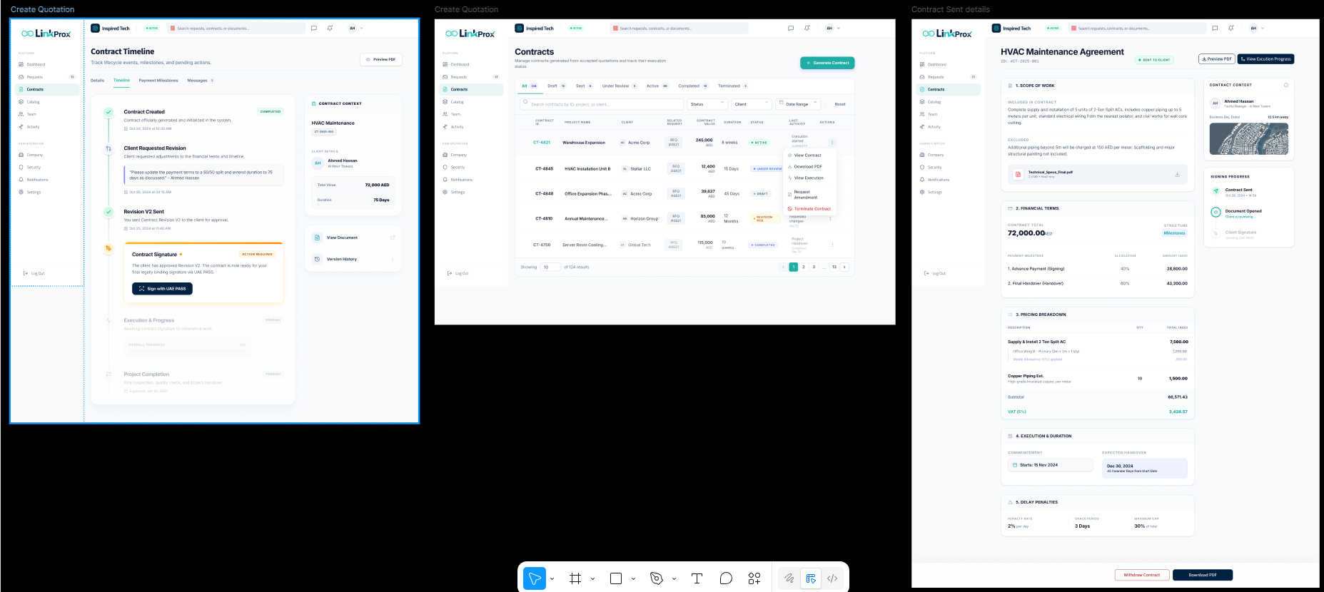Select the Comment tool
Screen dimensions: 1324x592
pyautogui.click(x=726, y=578)
